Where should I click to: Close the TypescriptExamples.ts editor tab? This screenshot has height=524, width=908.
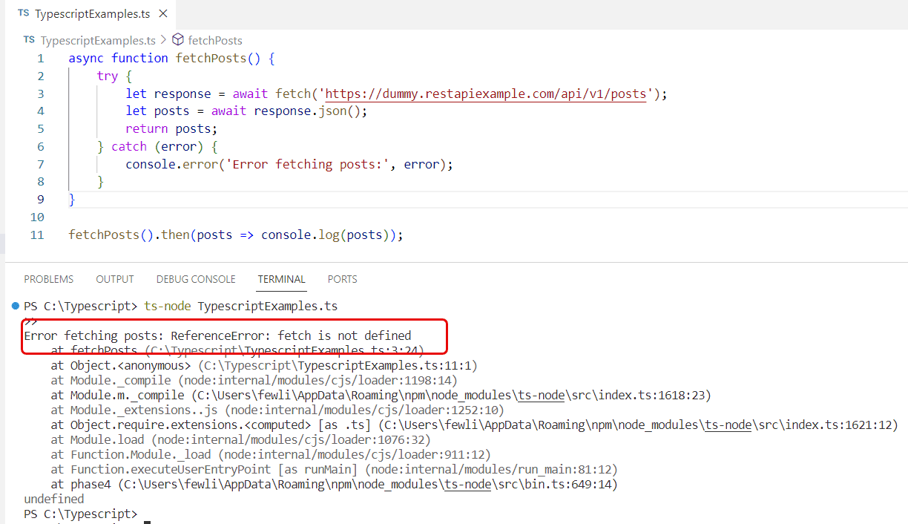(x=163, y=14)
